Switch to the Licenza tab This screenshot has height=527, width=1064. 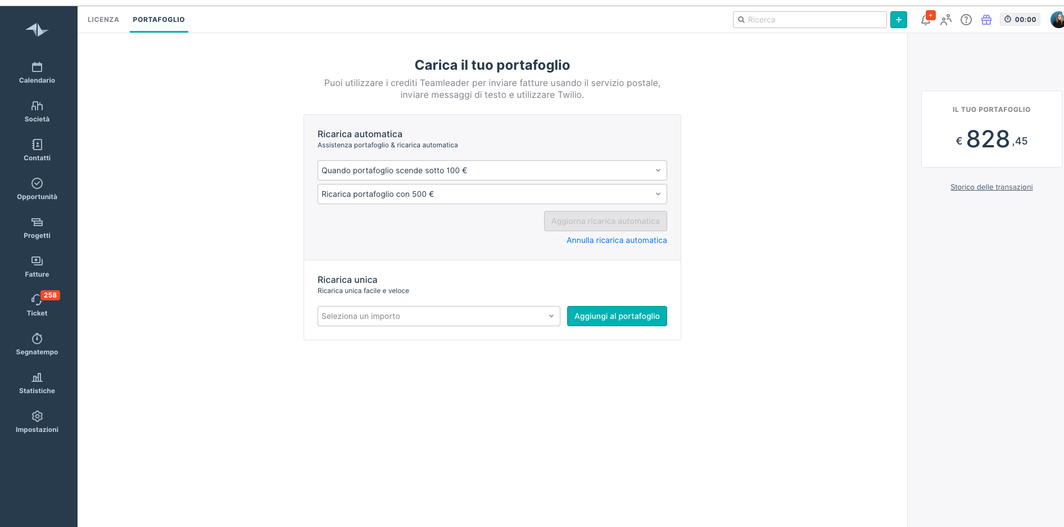pos(103,20)
